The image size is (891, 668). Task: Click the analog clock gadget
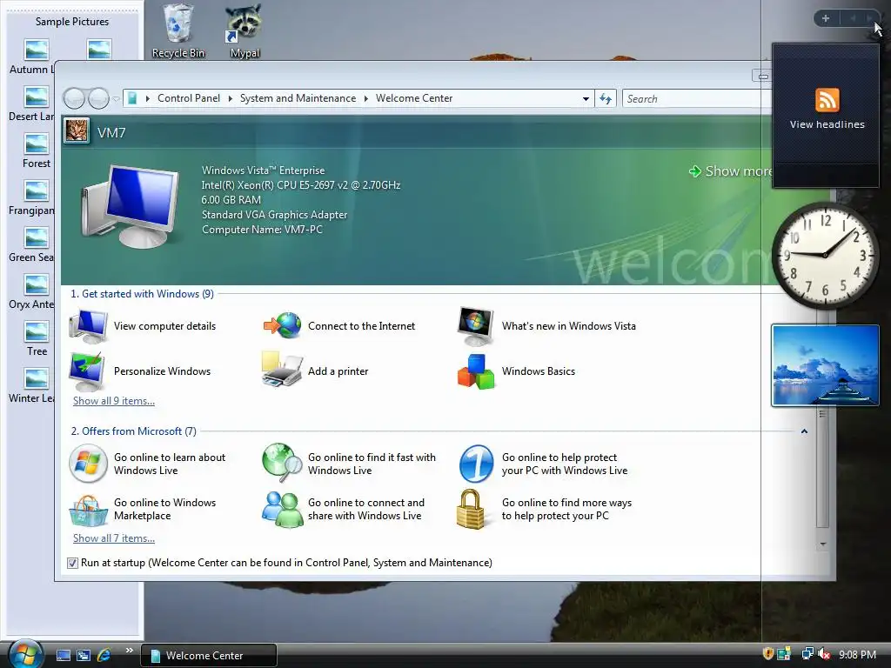tap(825, 255)
